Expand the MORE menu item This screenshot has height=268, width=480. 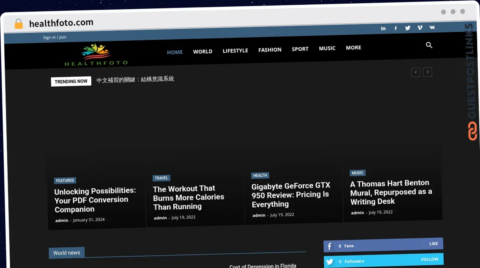pos(354,47)
